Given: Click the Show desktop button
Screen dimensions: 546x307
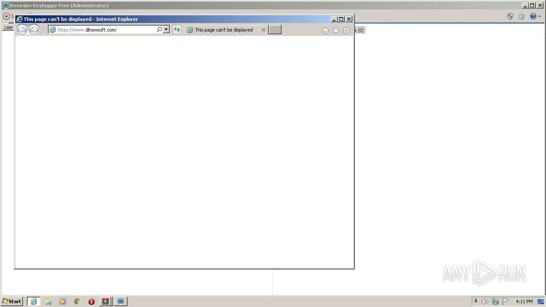Looking at the screenshot, I should [x=541, y=301].
